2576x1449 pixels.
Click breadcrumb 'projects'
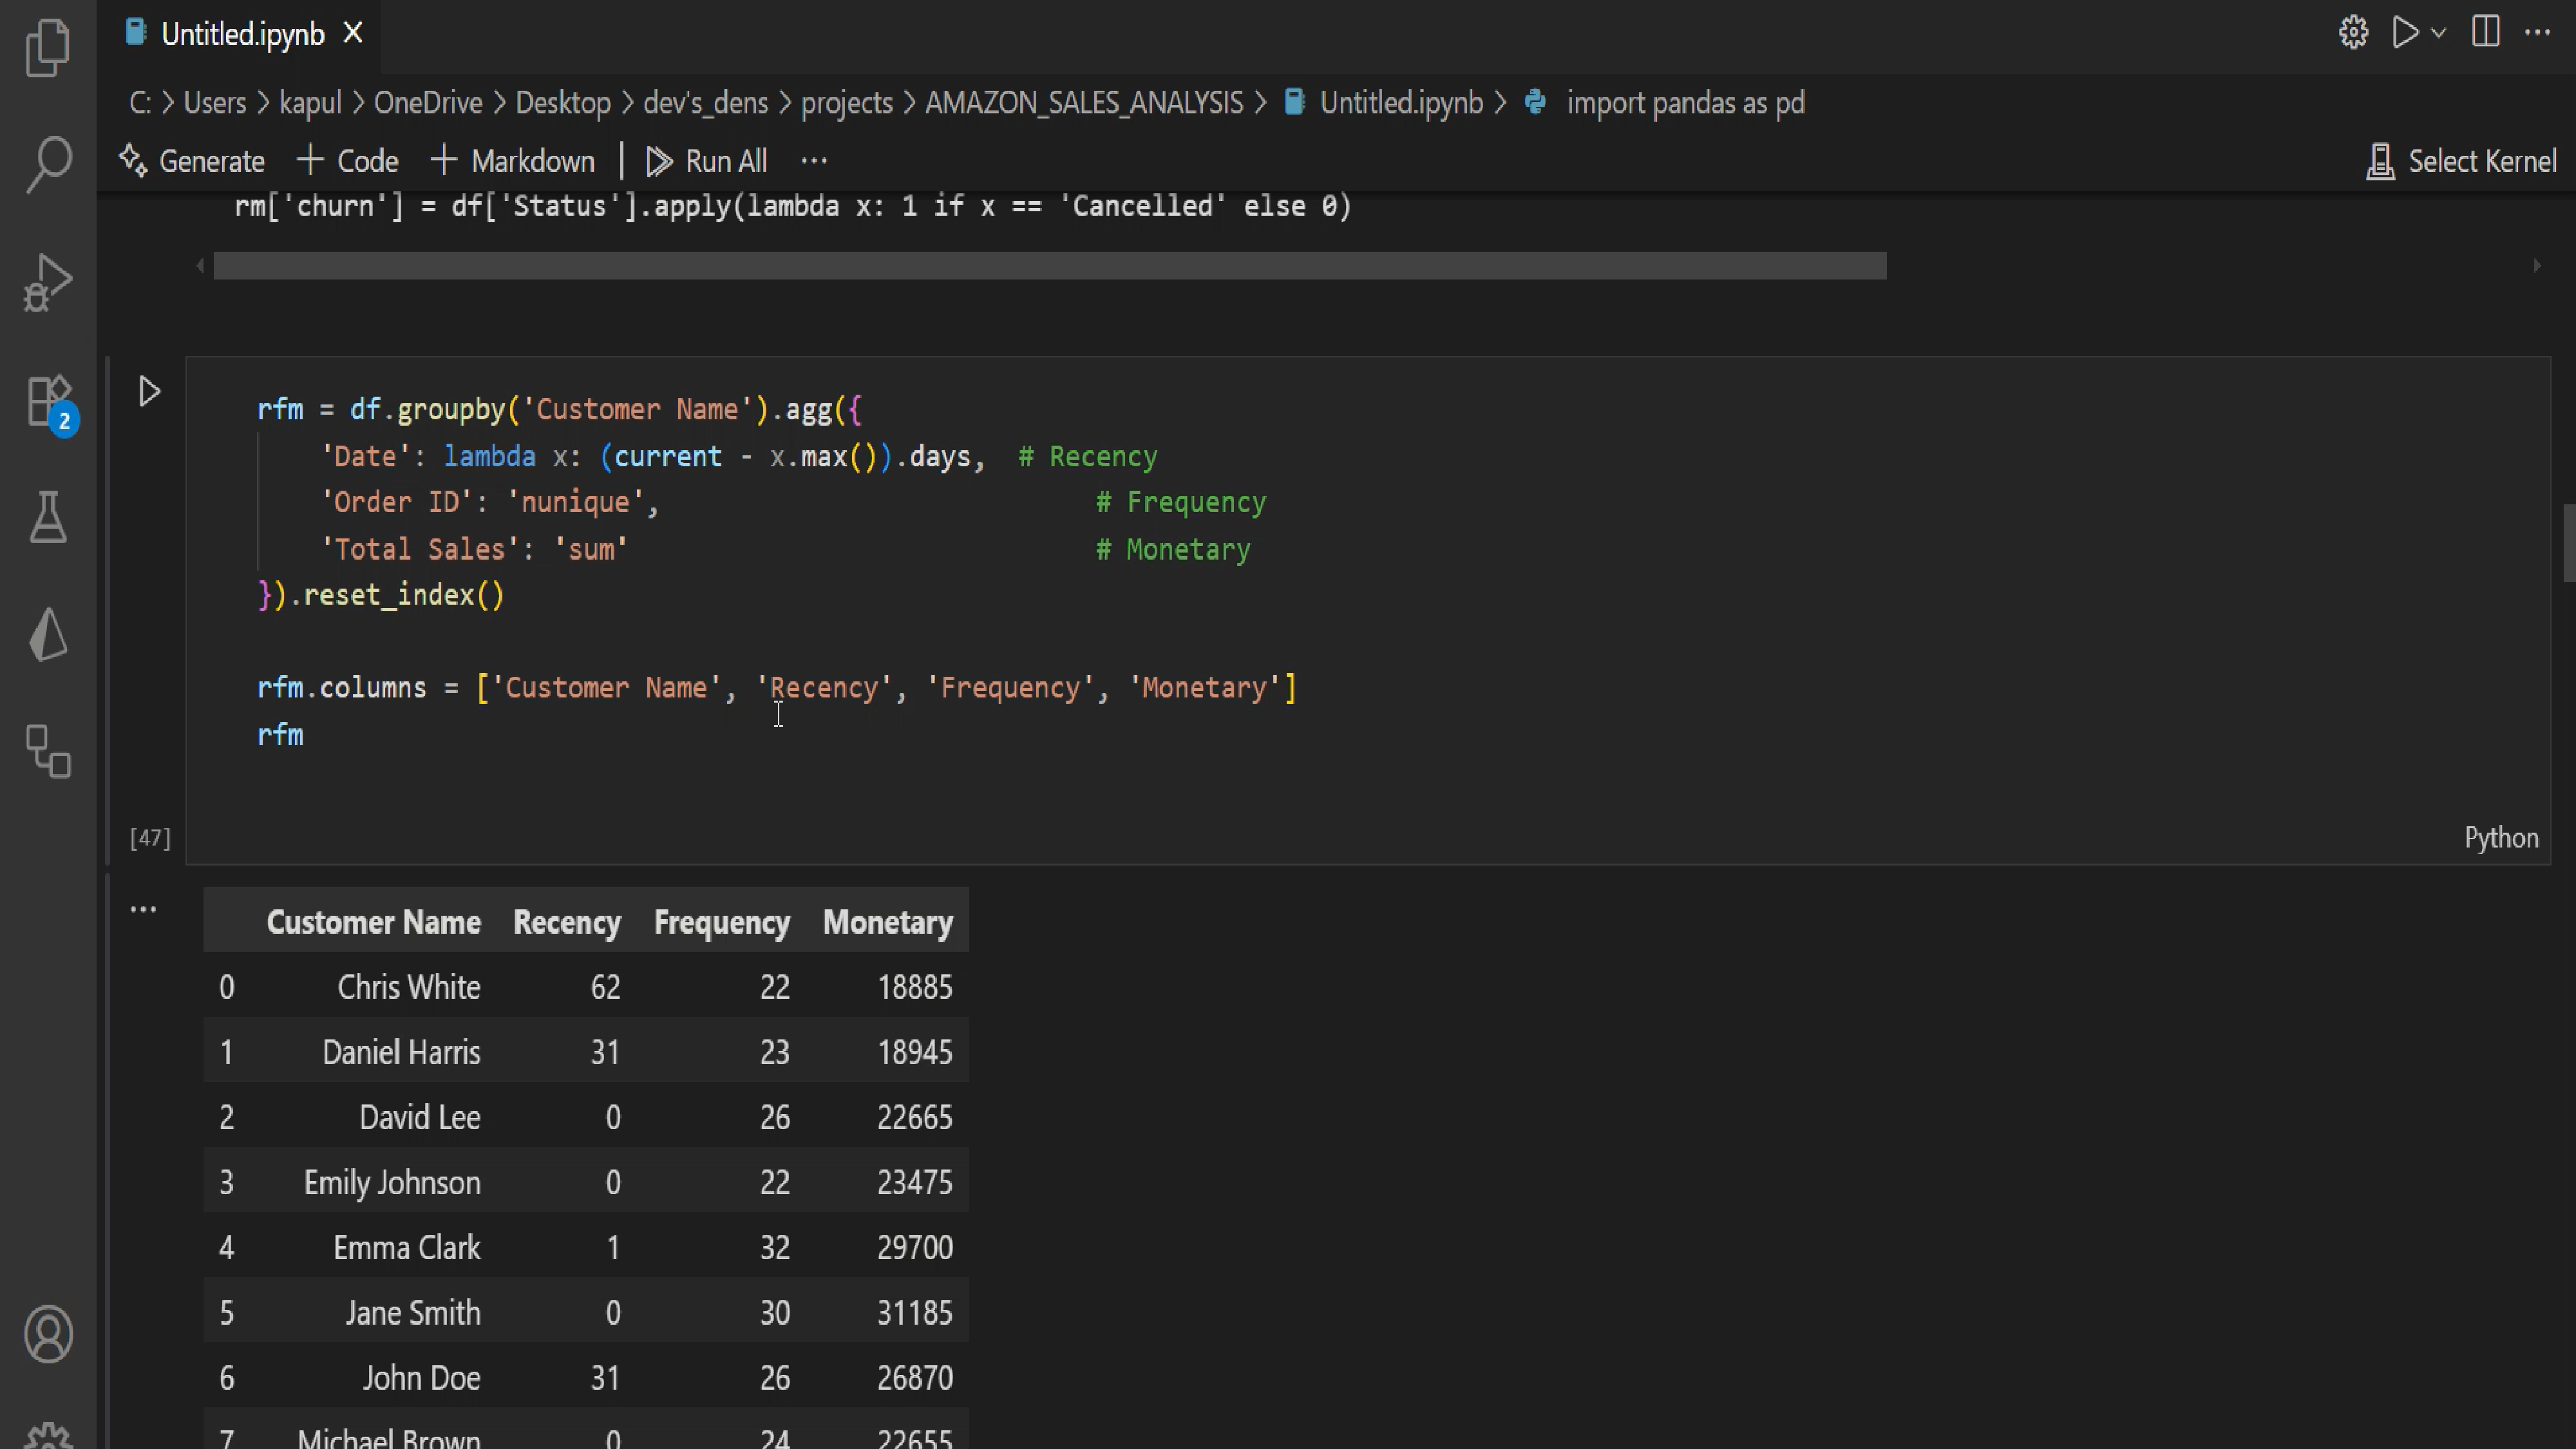point(847,103)
